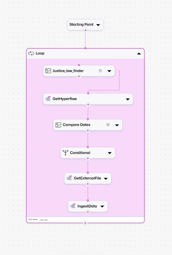Screen dimensions: 172x255
Task: Click the IngestData node icon
Action: (73, 206)
